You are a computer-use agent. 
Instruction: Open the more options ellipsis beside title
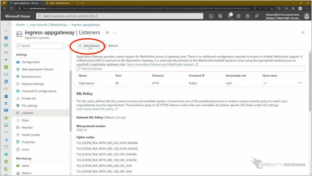coord(115,32)
